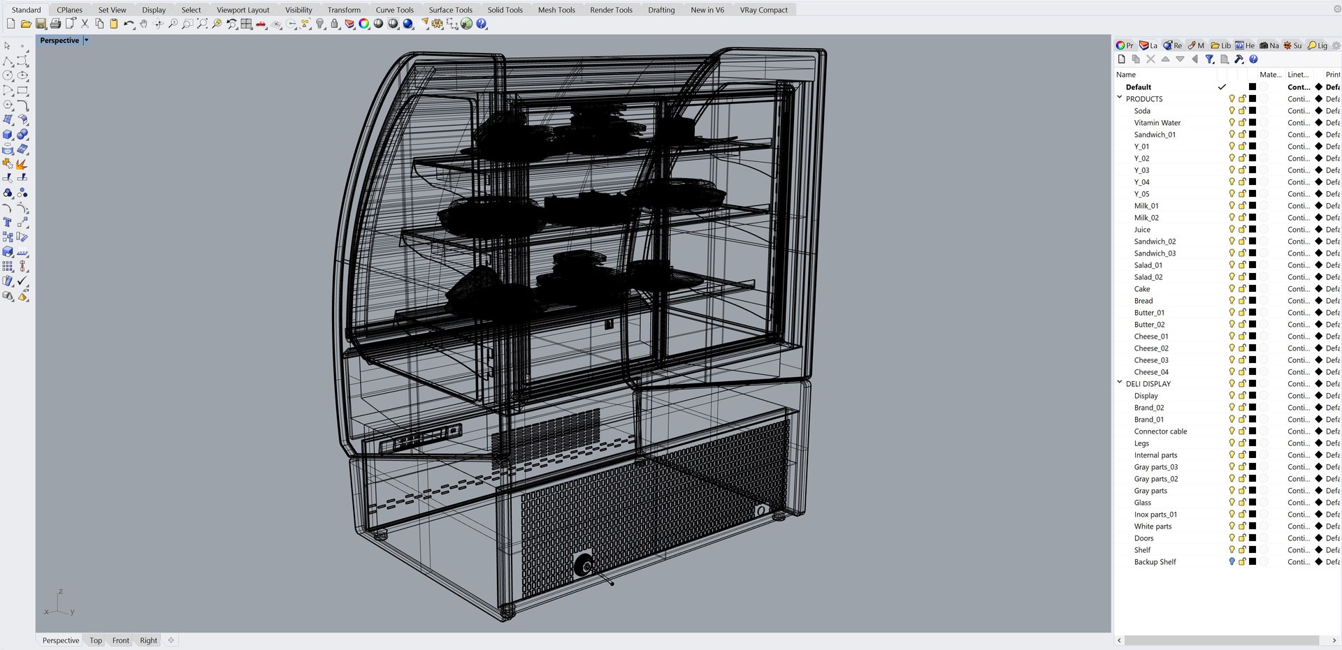Click the black color swatch for Inox parts_01 layer
Viewport: 1342px width, 650px height.
coord(1253,514)
